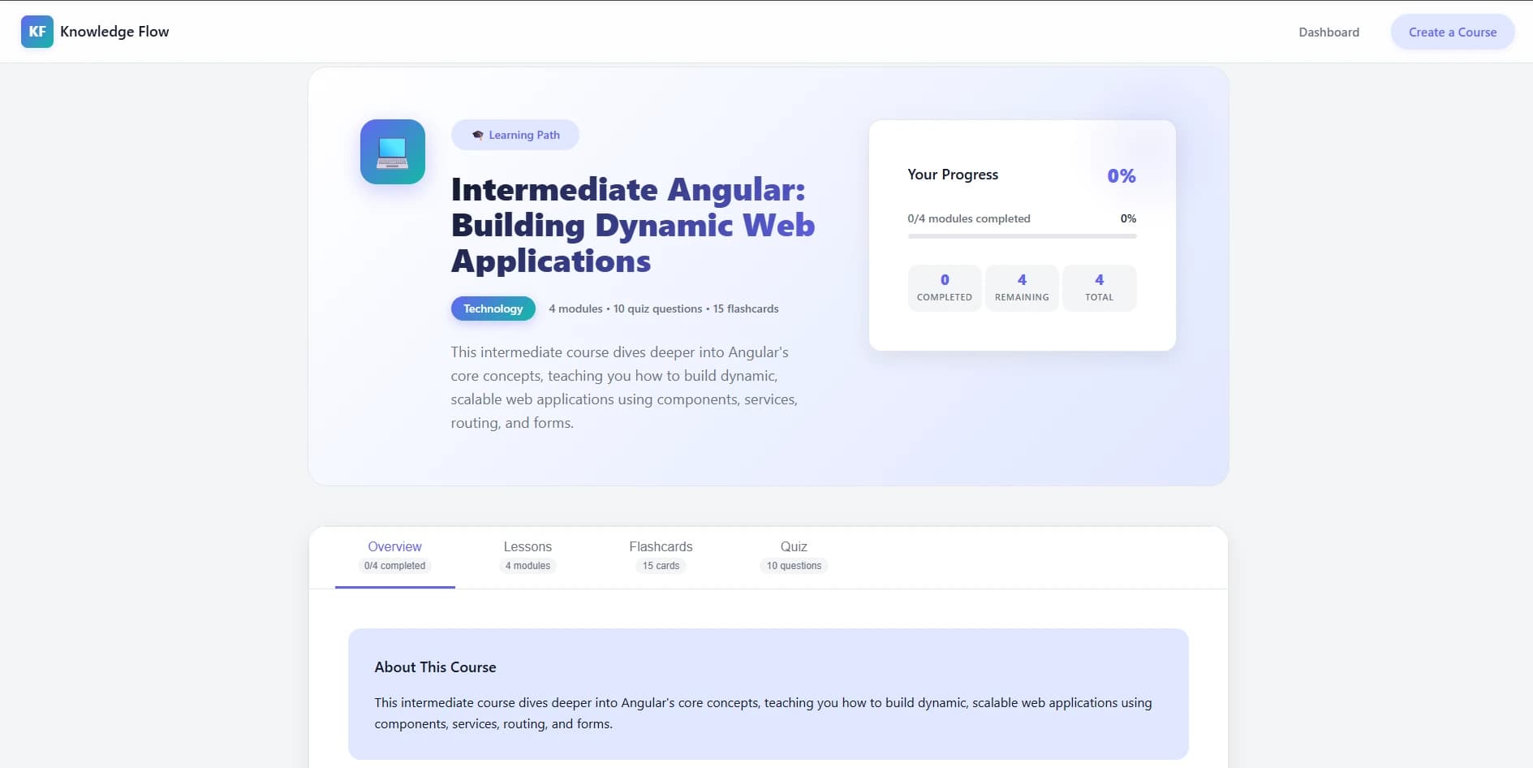The height and width of the screenshot is (768, 1533).
Task: Select the course title heading text
Action: point(632,225)
